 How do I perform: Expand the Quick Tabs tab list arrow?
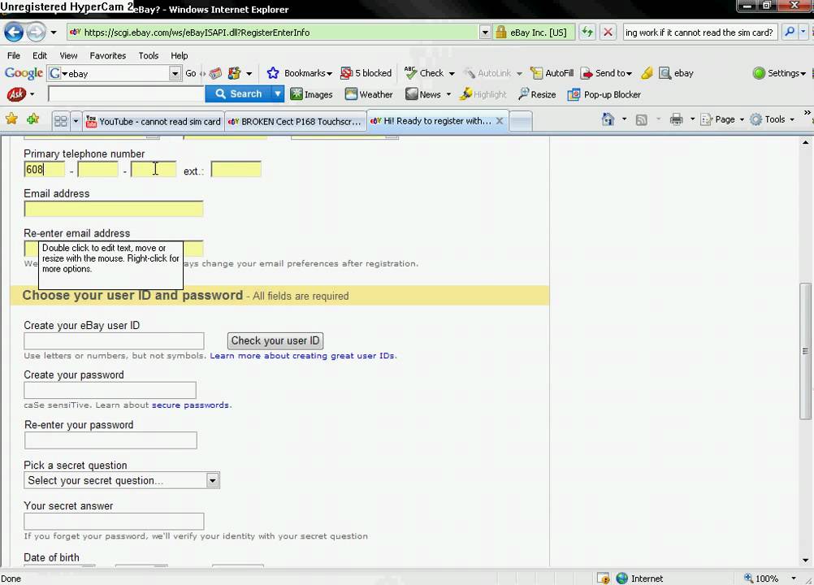76,121
